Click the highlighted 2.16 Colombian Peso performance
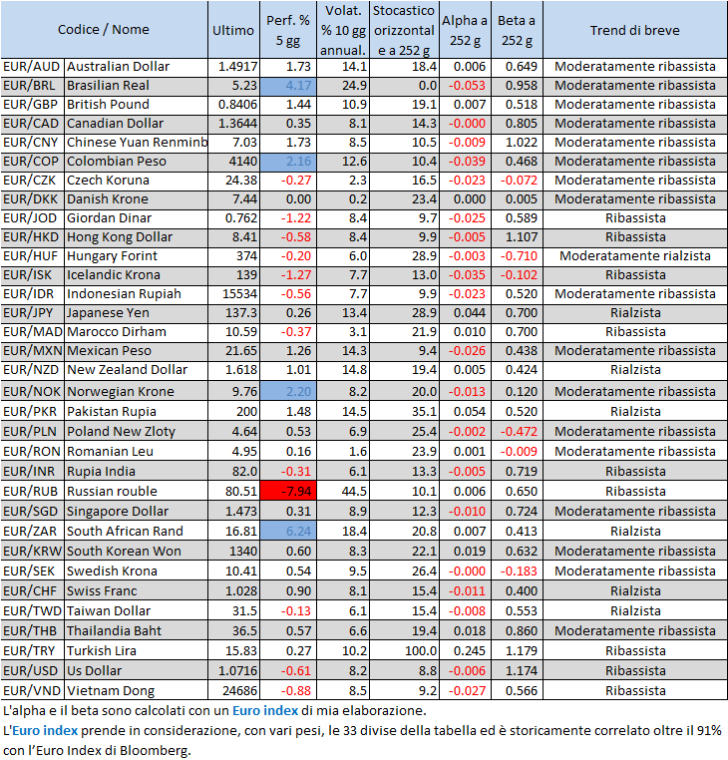The width and height of the screenshot is (728, 760). click(x=288, y=162)
